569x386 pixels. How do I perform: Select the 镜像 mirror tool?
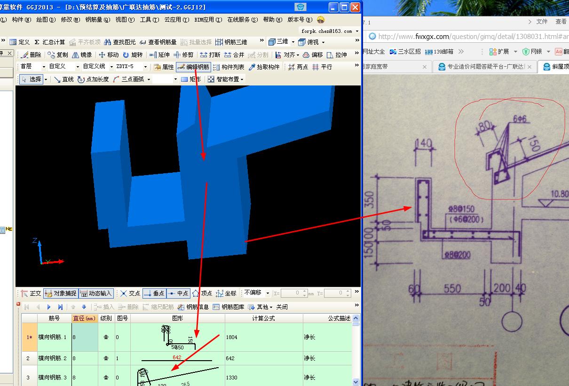[x=82, y=55]
